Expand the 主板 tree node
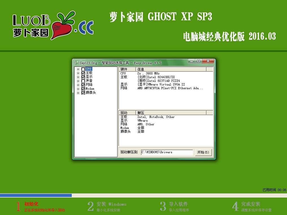The image size is (287, 215). 78,73
